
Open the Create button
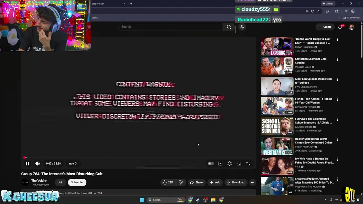[325, 27]
